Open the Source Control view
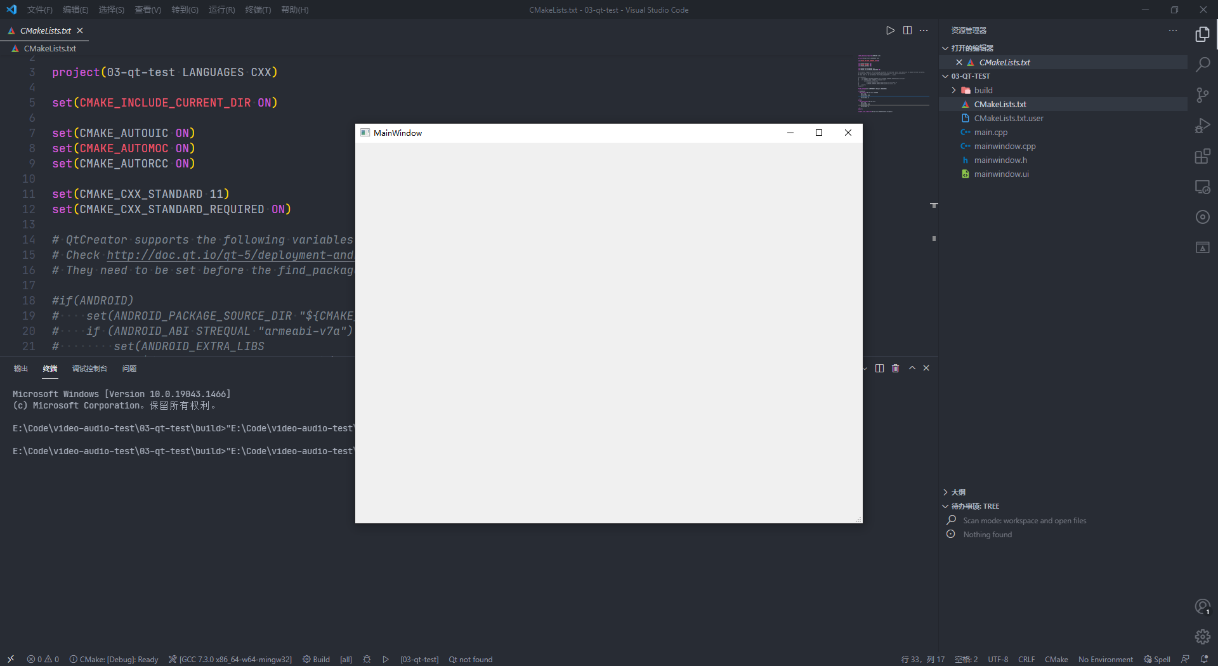 coord(1203,95)
